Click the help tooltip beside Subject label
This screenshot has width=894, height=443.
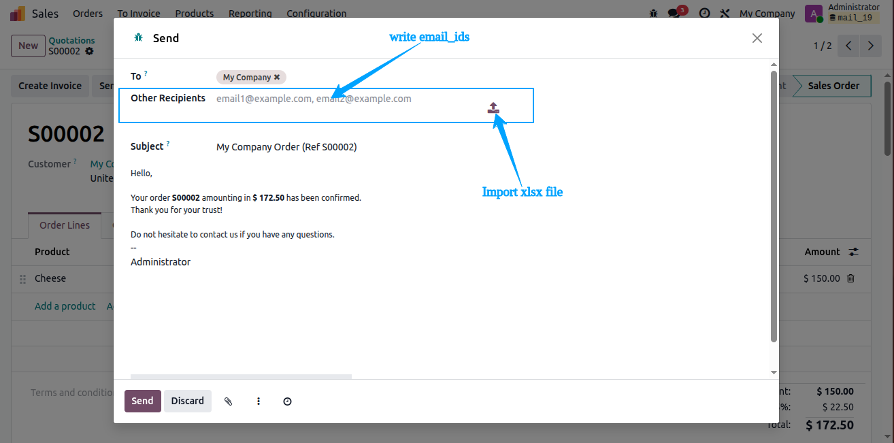[168, 144]
